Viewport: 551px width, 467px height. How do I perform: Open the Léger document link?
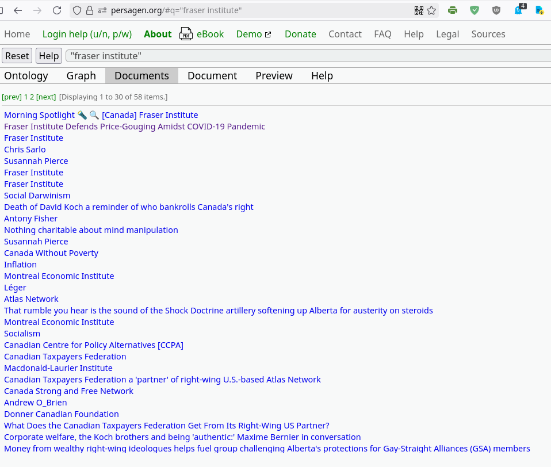pyautogui.click(x=15, y=288)
